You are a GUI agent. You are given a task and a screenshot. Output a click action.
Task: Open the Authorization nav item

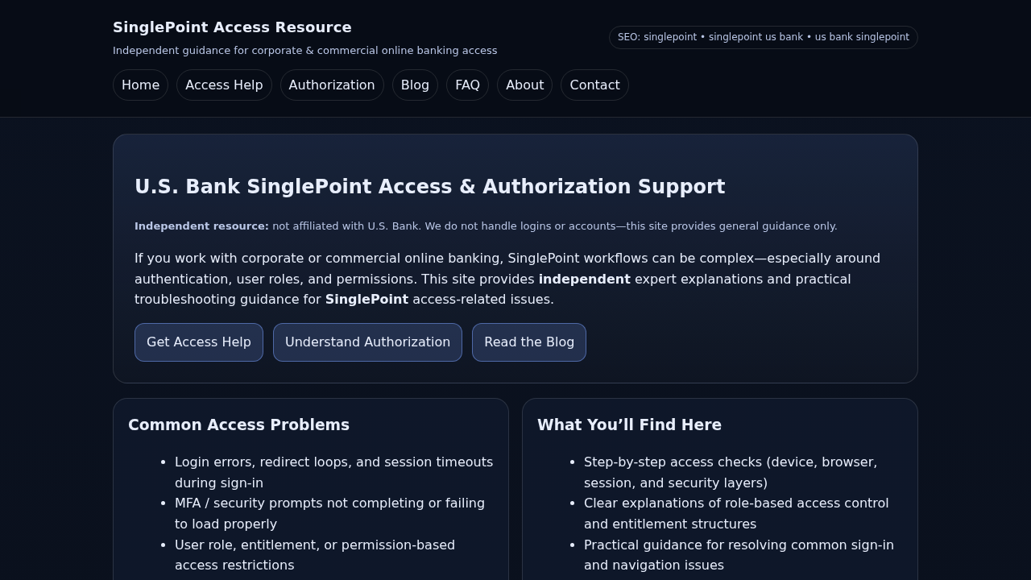pos(331,85)
